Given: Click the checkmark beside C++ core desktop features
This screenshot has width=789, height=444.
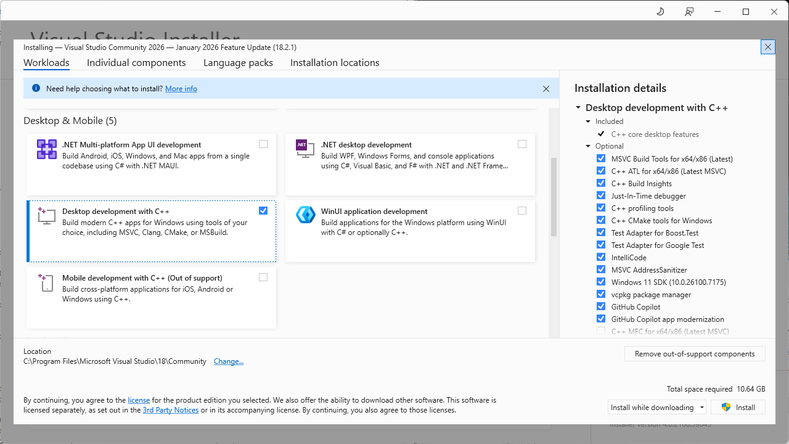Looking at the screenshot, I should (601, 134).
